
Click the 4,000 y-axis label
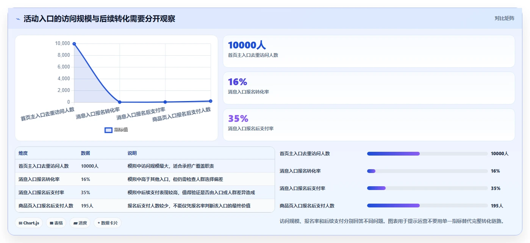64,79
